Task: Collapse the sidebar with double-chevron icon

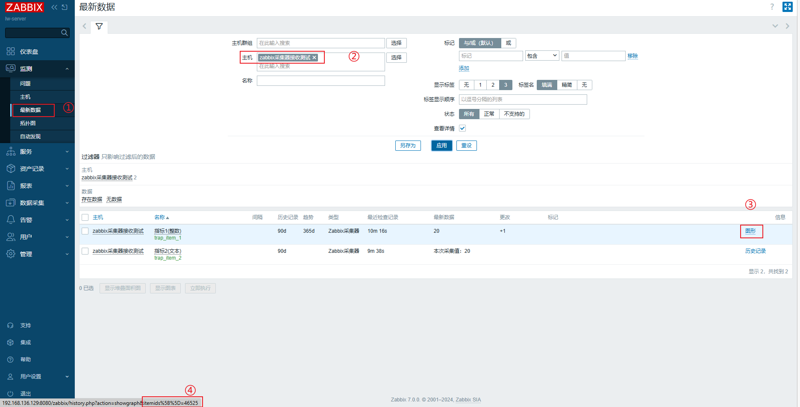Action: [54, 7]
